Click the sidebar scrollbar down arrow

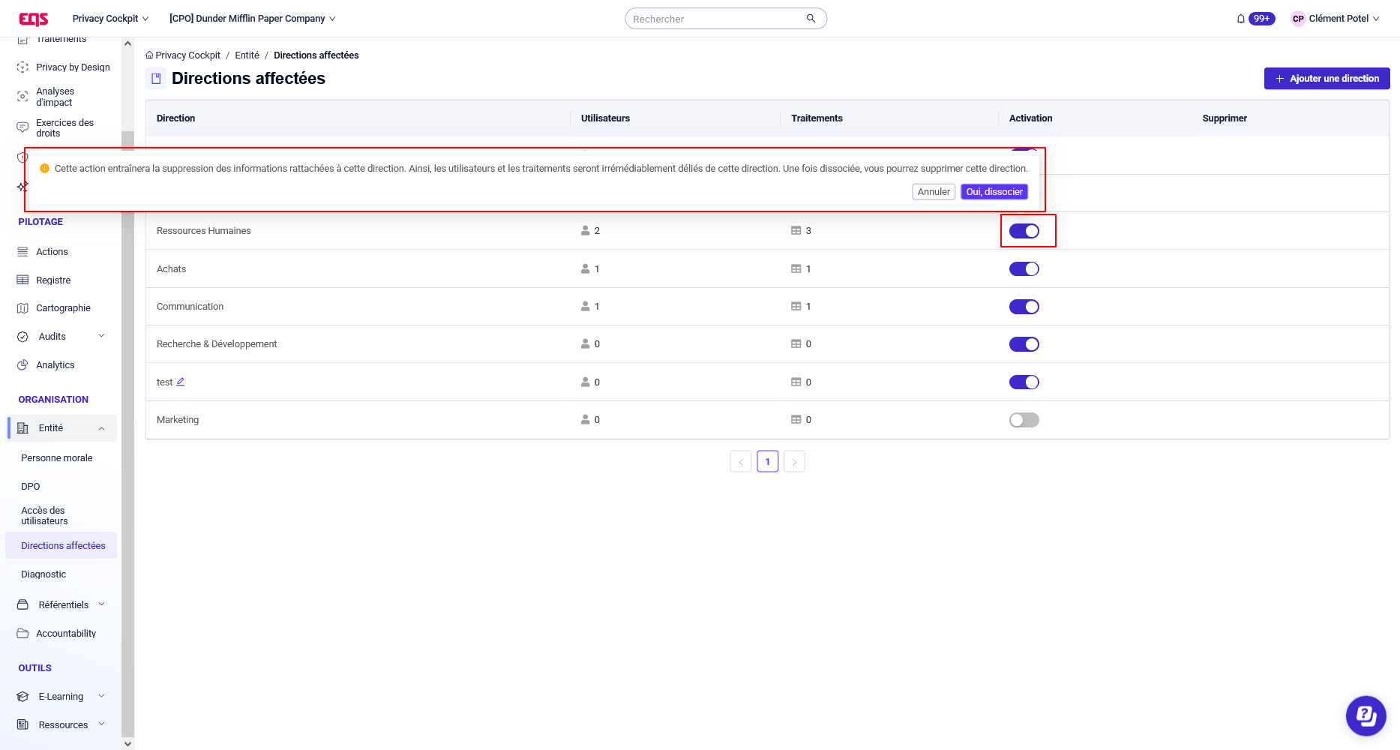(x=127, y=744)
